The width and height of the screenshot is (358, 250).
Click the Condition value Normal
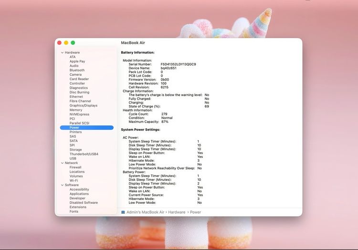click(167, 118)
